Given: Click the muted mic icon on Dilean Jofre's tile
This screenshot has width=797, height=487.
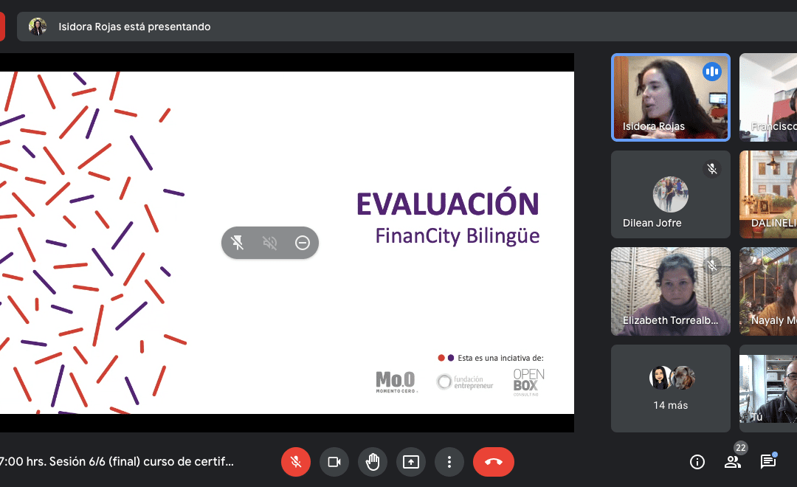Looking at the screenshot, I should tap(712, 169).
